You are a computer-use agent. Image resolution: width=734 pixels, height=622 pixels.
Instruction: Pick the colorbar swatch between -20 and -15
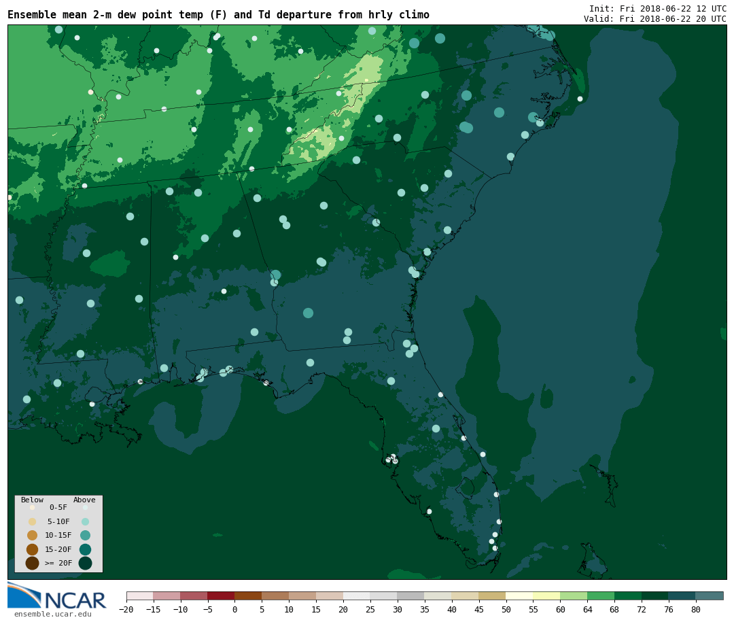[140, 595]
